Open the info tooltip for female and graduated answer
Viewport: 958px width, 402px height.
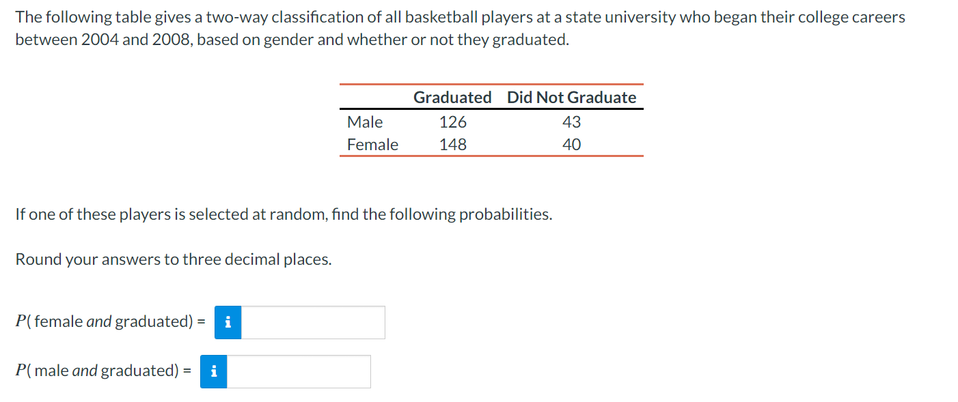[x=229, y=322]
